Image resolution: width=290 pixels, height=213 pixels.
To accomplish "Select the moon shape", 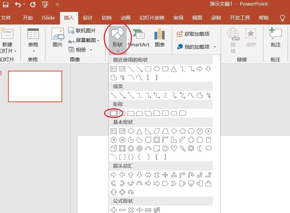I will pyautogui.click(x=200, y=148).
